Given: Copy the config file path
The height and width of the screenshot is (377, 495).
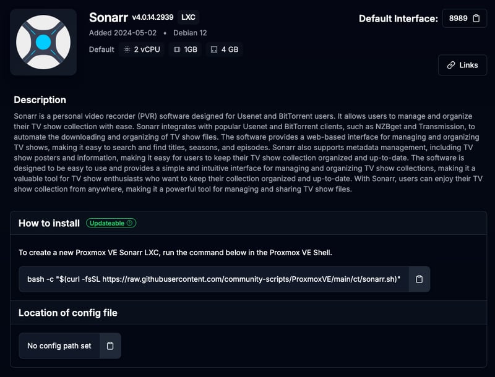Looking at the screenshot, I should click(110, 345).
